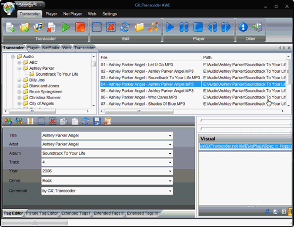
Task: Open the Settings menu tab
Action: pos(109,14)
